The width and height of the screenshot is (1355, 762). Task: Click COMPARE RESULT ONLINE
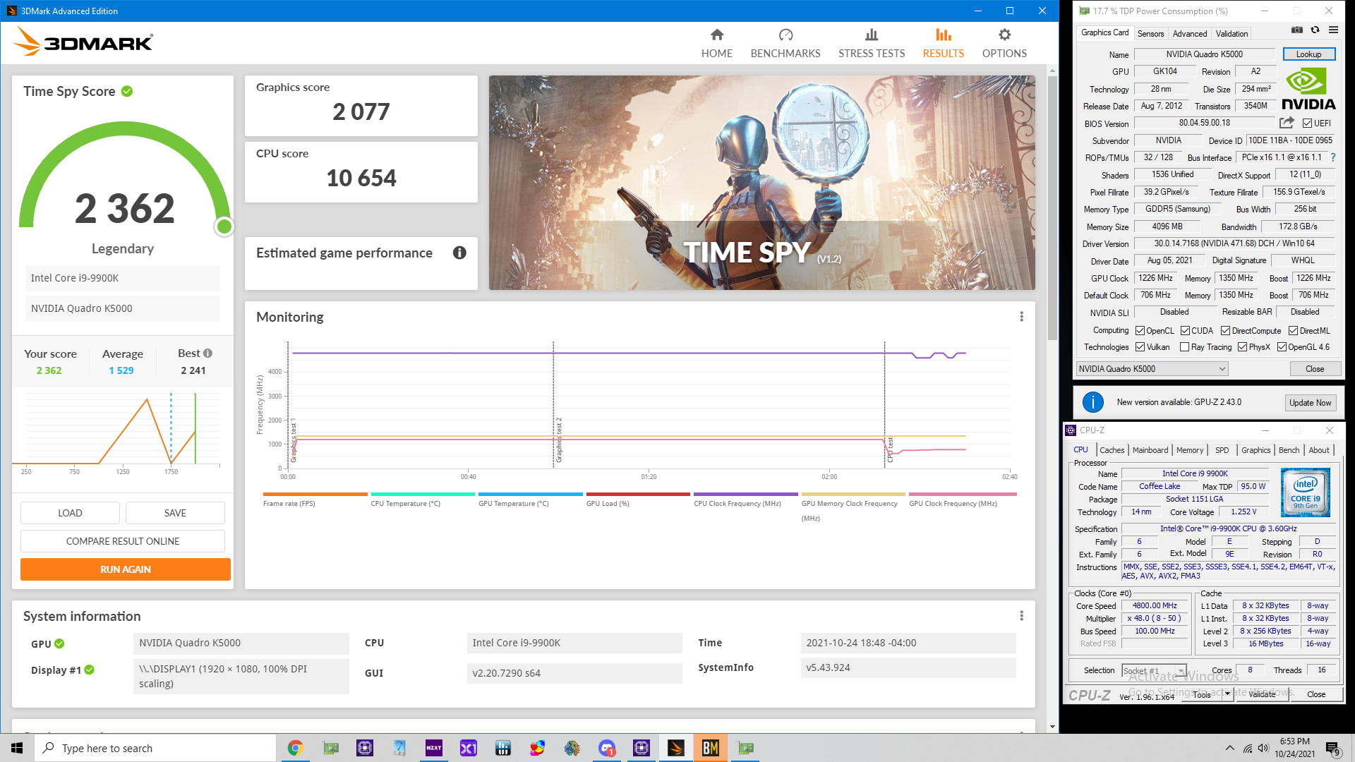(x=123, y=541)
